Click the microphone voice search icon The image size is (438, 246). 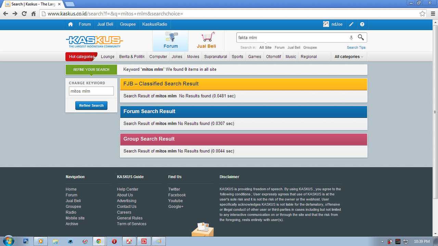coord(351,38)
